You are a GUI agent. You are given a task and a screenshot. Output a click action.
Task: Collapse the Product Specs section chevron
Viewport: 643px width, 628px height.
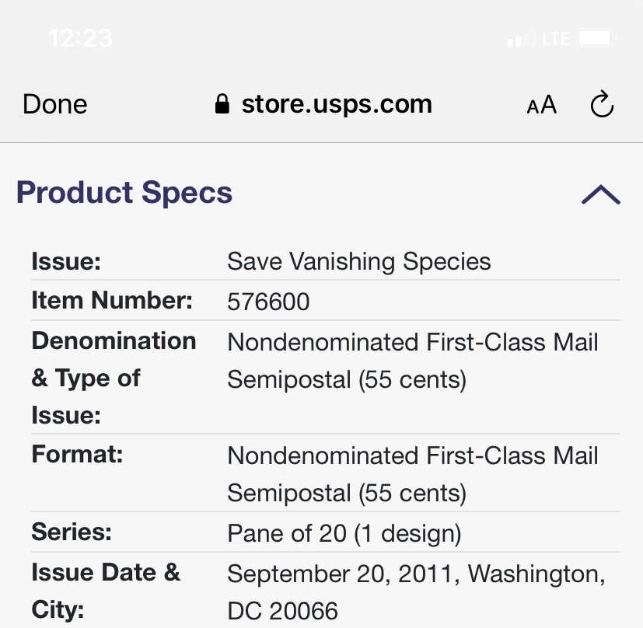[x=600, y=194]
